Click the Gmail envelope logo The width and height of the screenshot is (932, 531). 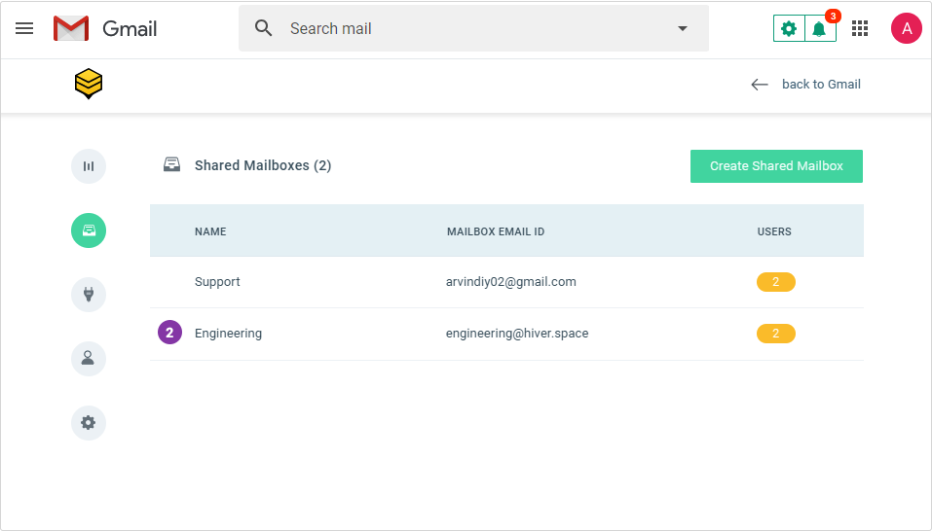[71, 28]
